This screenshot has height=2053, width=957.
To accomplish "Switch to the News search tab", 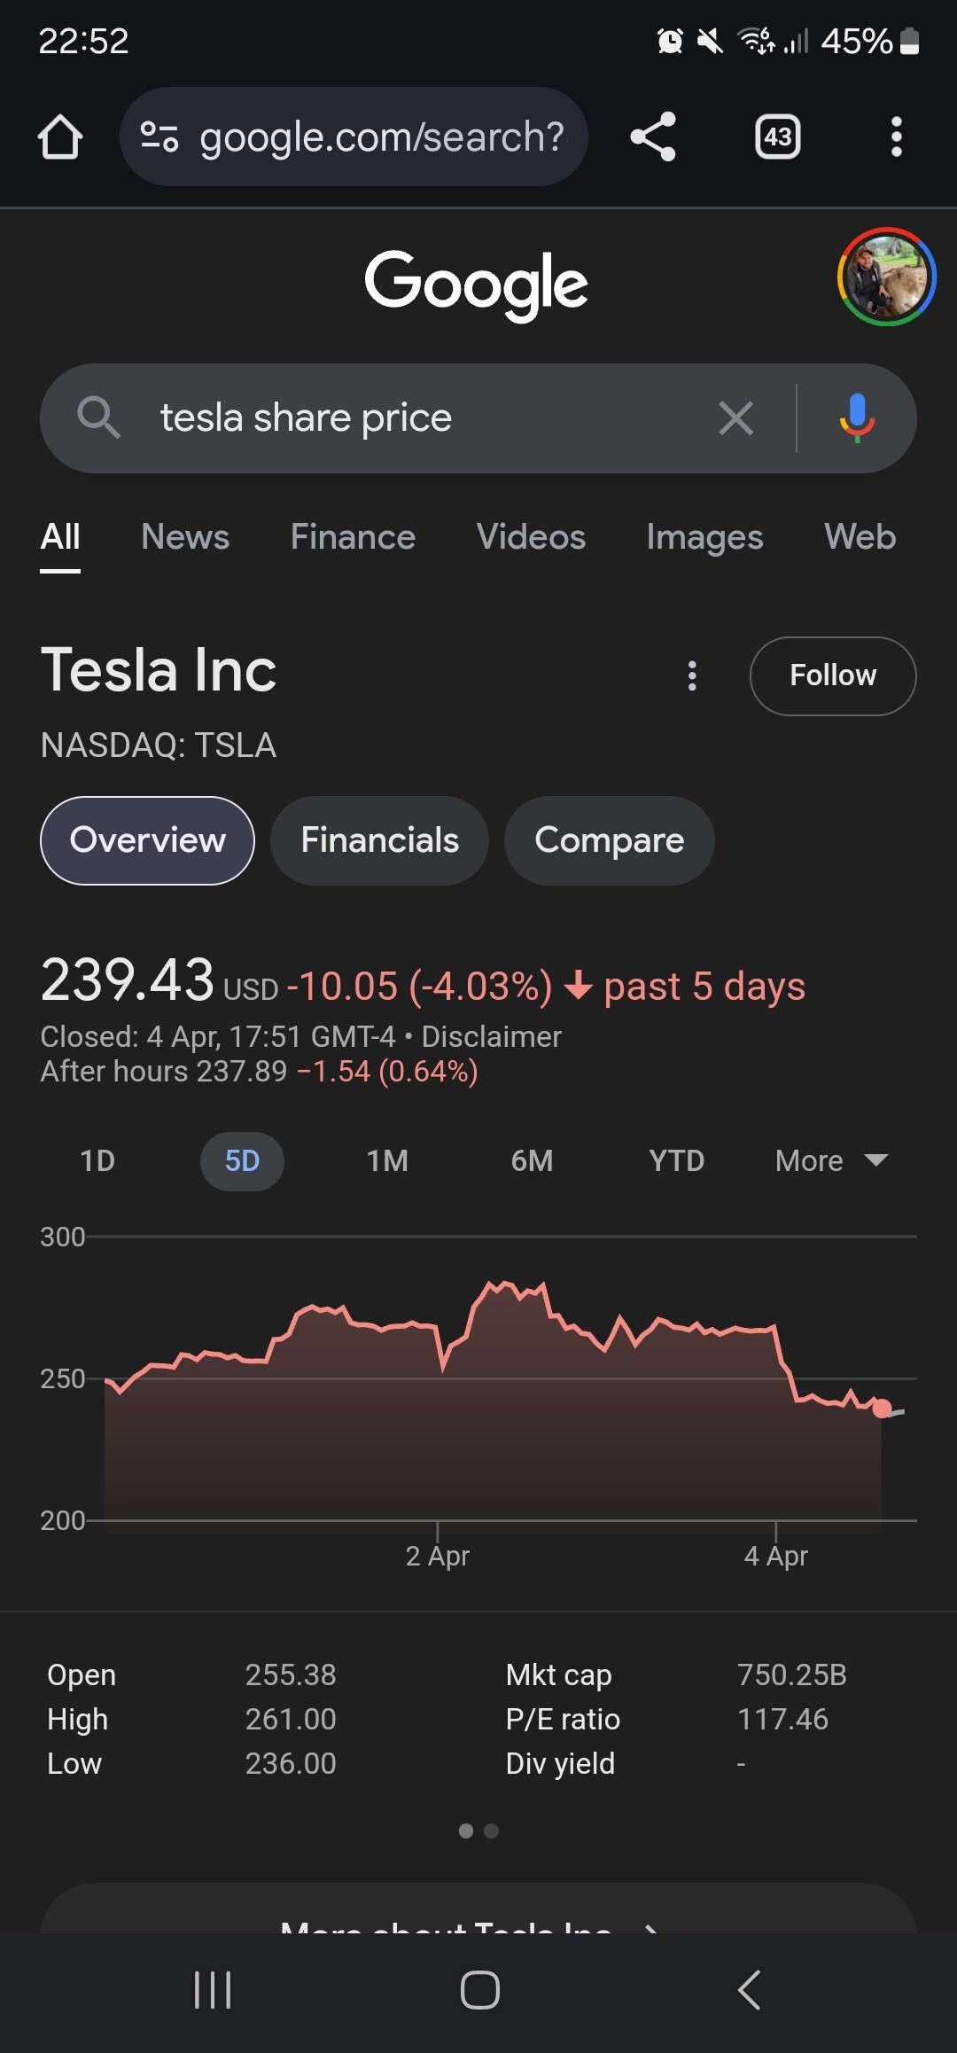I will coord(185,537).
